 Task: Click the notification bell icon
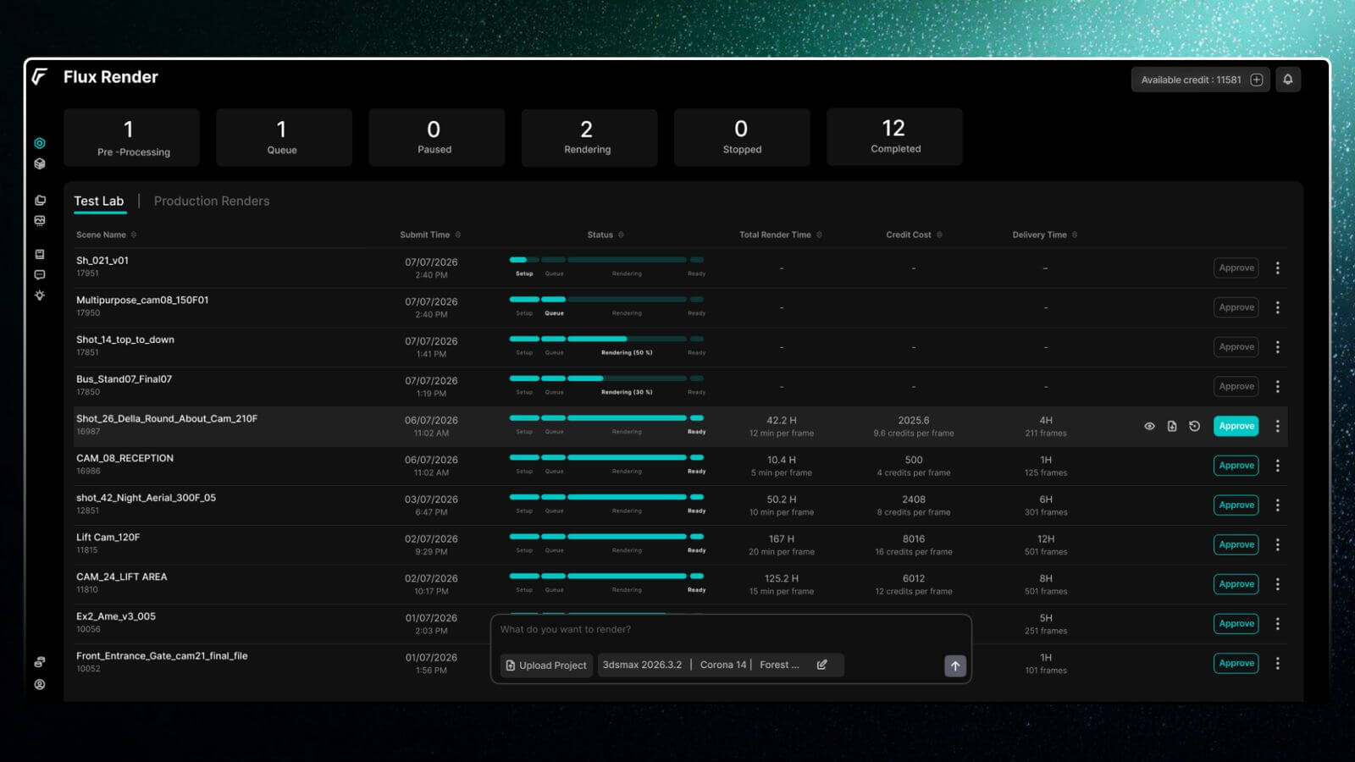pyautogui.click(x=1288, y=80)
